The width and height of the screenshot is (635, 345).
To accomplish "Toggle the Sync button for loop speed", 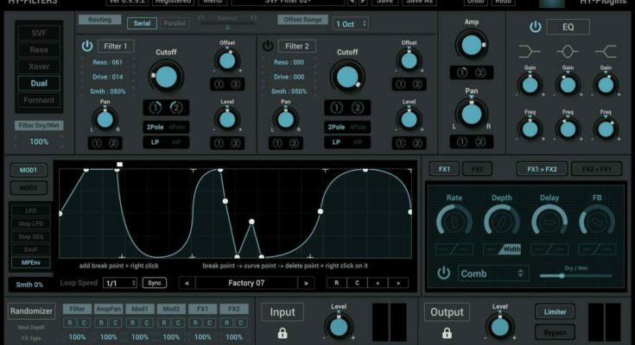I will click(x=155, y=283).
